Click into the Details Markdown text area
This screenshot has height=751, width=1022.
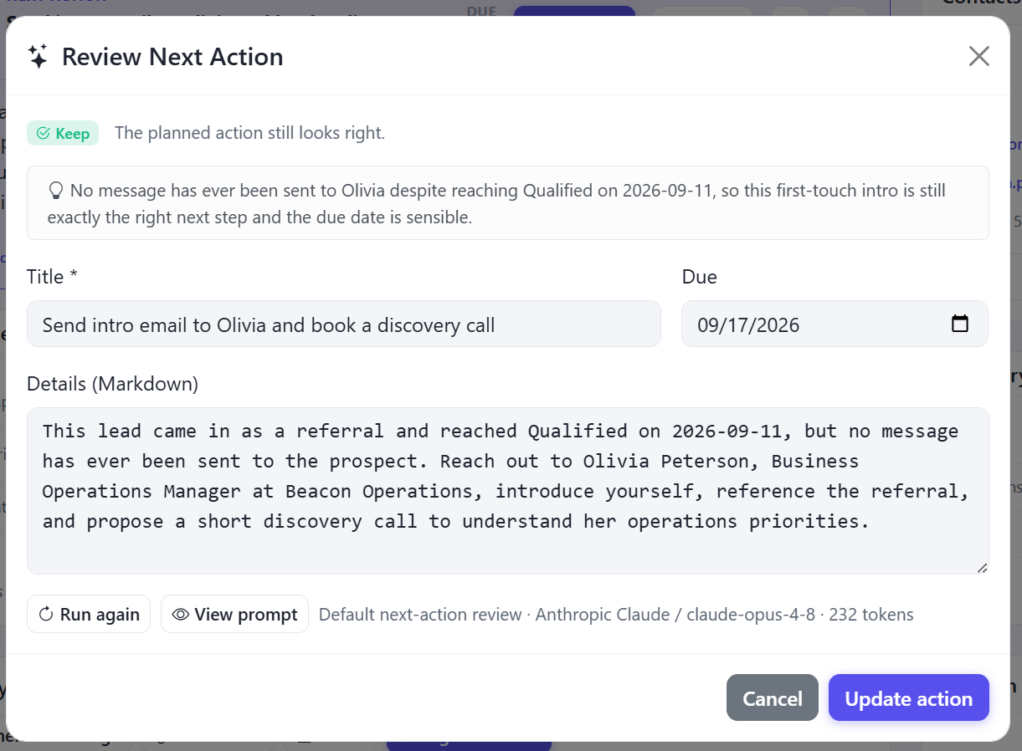click(508, 491)
